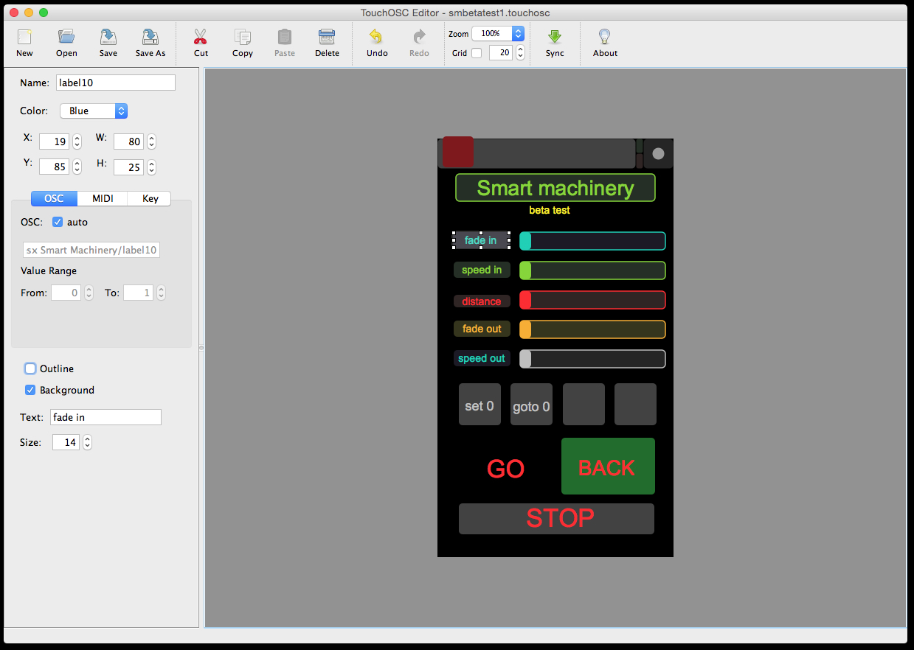
Task: Click the H height stepper
Action: [151, 167]
